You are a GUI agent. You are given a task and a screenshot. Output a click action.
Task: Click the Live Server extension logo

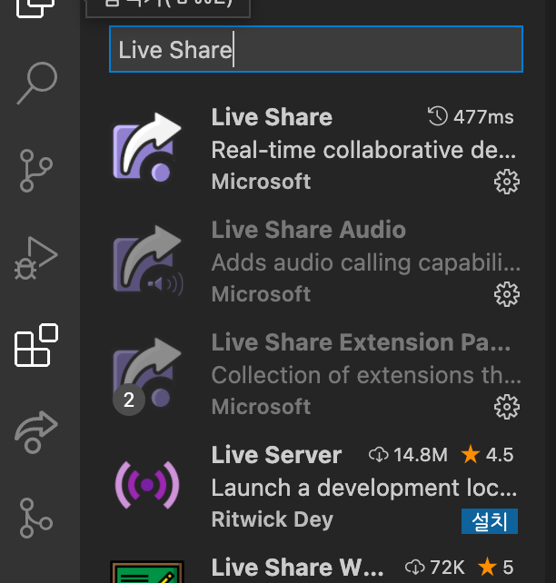pyautogui.click(x=147, y=485)
